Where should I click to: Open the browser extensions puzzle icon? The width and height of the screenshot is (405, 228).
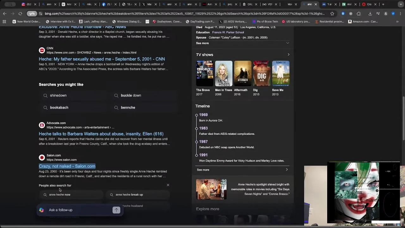pyautogui.click(x=358, y=14)
